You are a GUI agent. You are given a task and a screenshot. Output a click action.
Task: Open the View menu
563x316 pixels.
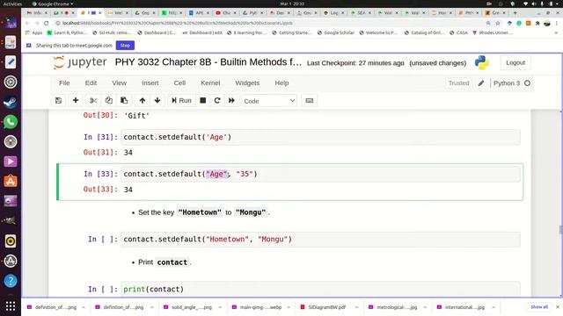[120, 83]
